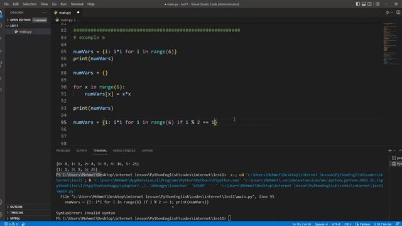Switch to the DEBUG CONSOLE tab
This screenshot has height=226, width=402.
124,151
